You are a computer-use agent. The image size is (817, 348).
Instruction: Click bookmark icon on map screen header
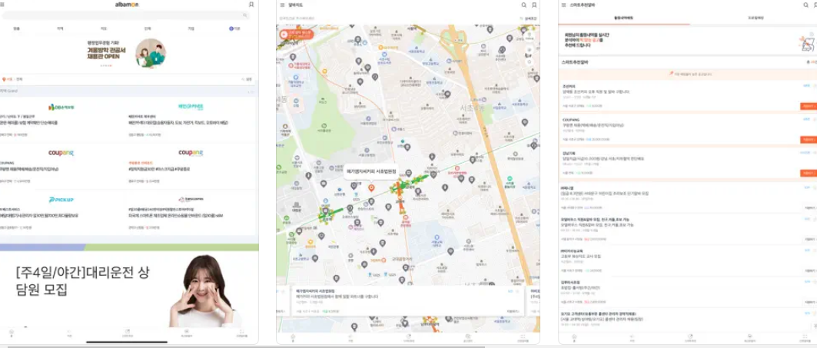pos(533,5)
